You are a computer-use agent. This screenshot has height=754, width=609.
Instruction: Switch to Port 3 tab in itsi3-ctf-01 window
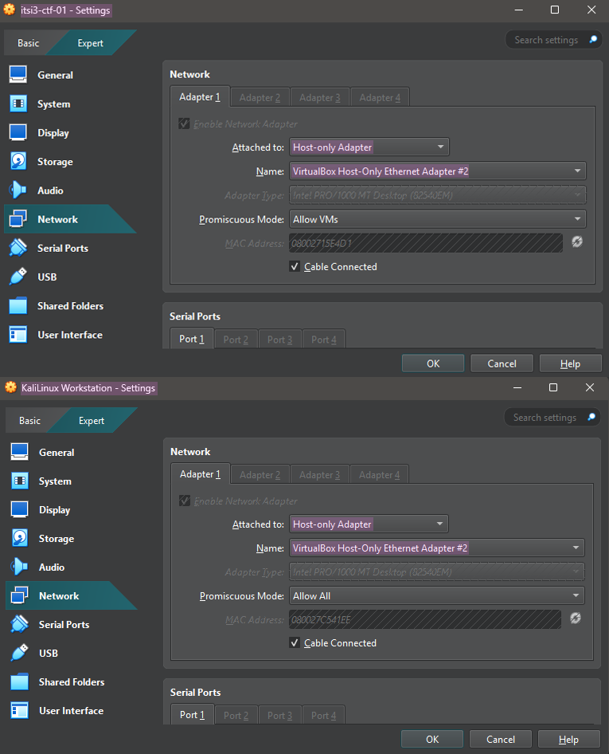tap(279, 340)
